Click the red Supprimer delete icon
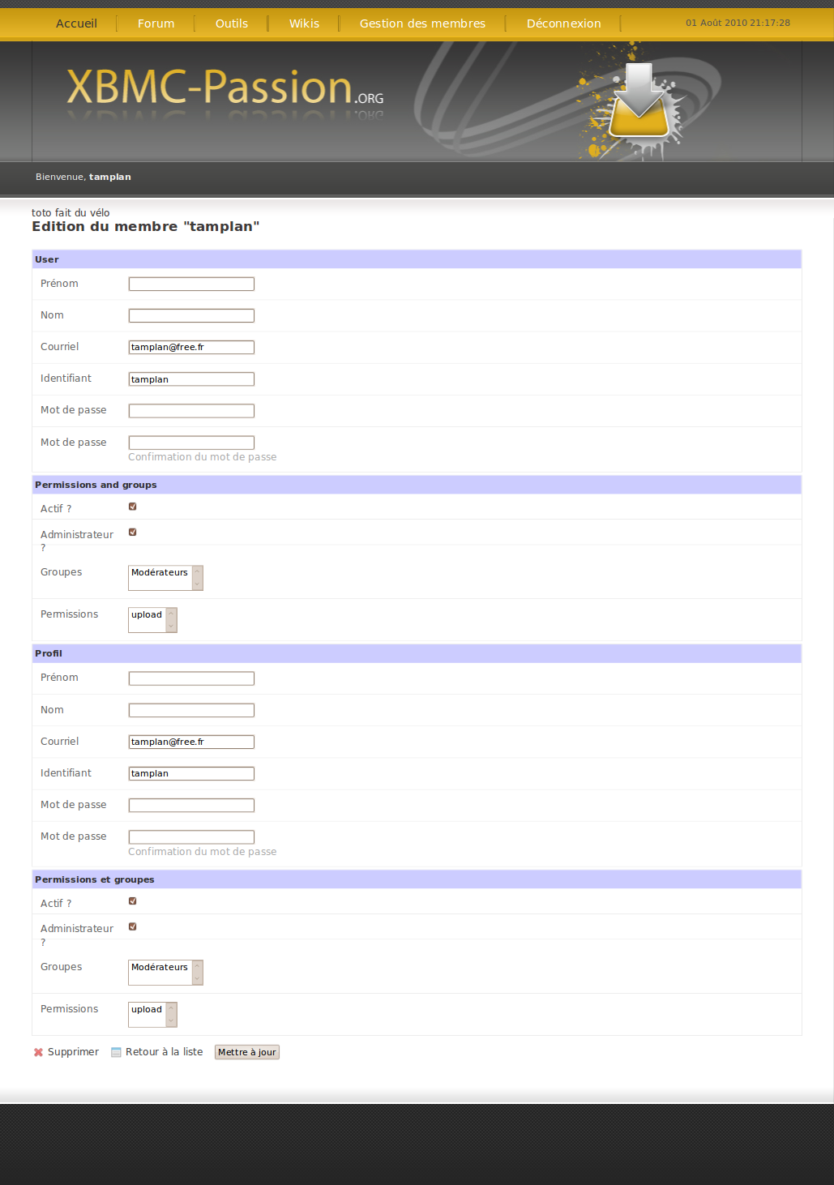 [38, 1052]
